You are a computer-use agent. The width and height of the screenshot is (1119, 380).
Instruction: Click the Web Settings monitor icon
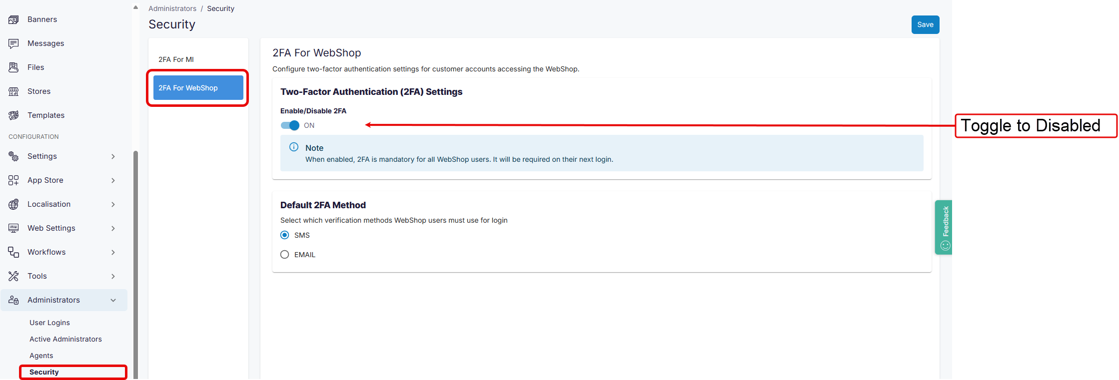point(13,228)
